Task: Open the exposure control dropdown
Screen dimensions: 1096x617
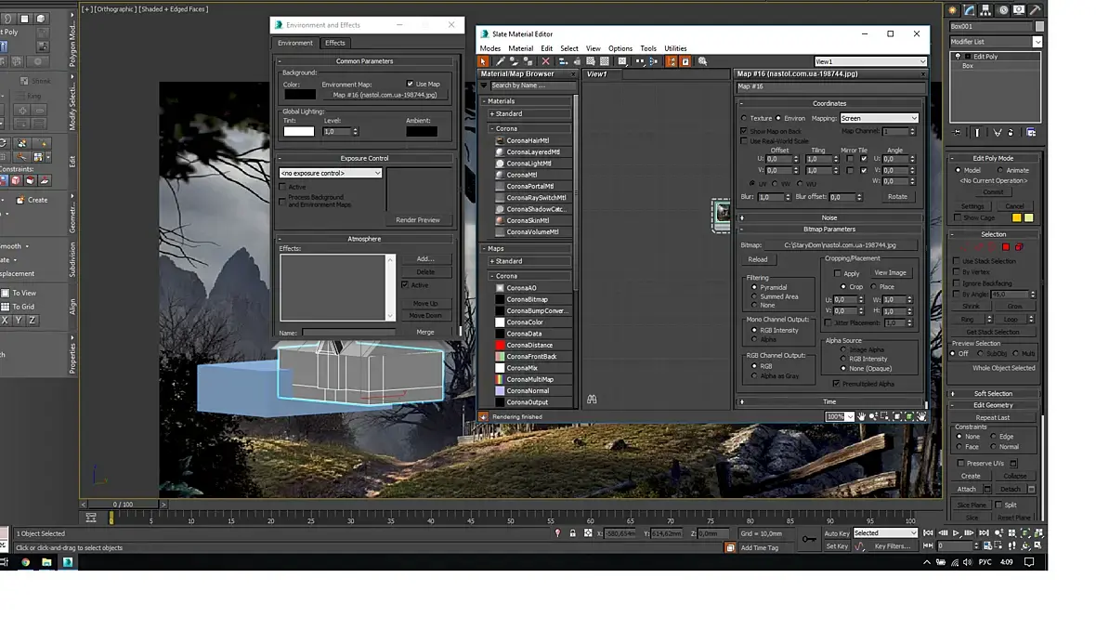Action: pyautogui.click(x=331, y=174)
